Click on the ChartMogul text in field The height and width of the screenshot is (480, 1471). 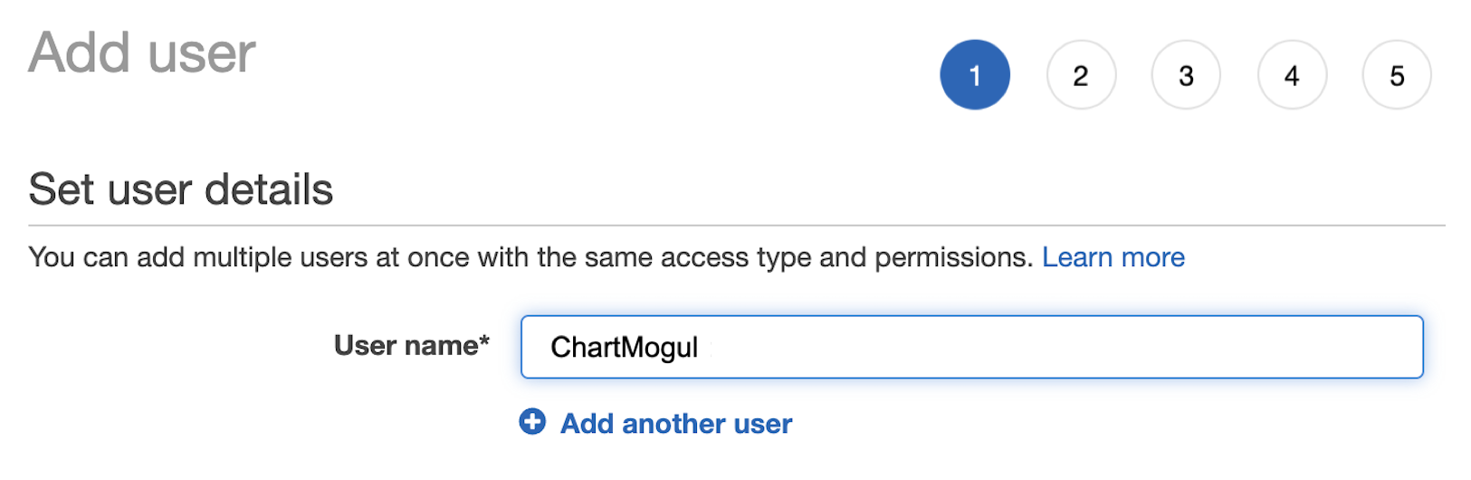625,348
